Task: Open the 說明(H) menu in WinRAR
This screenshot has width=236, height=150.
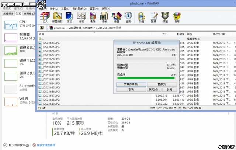Action: [106, 9]
